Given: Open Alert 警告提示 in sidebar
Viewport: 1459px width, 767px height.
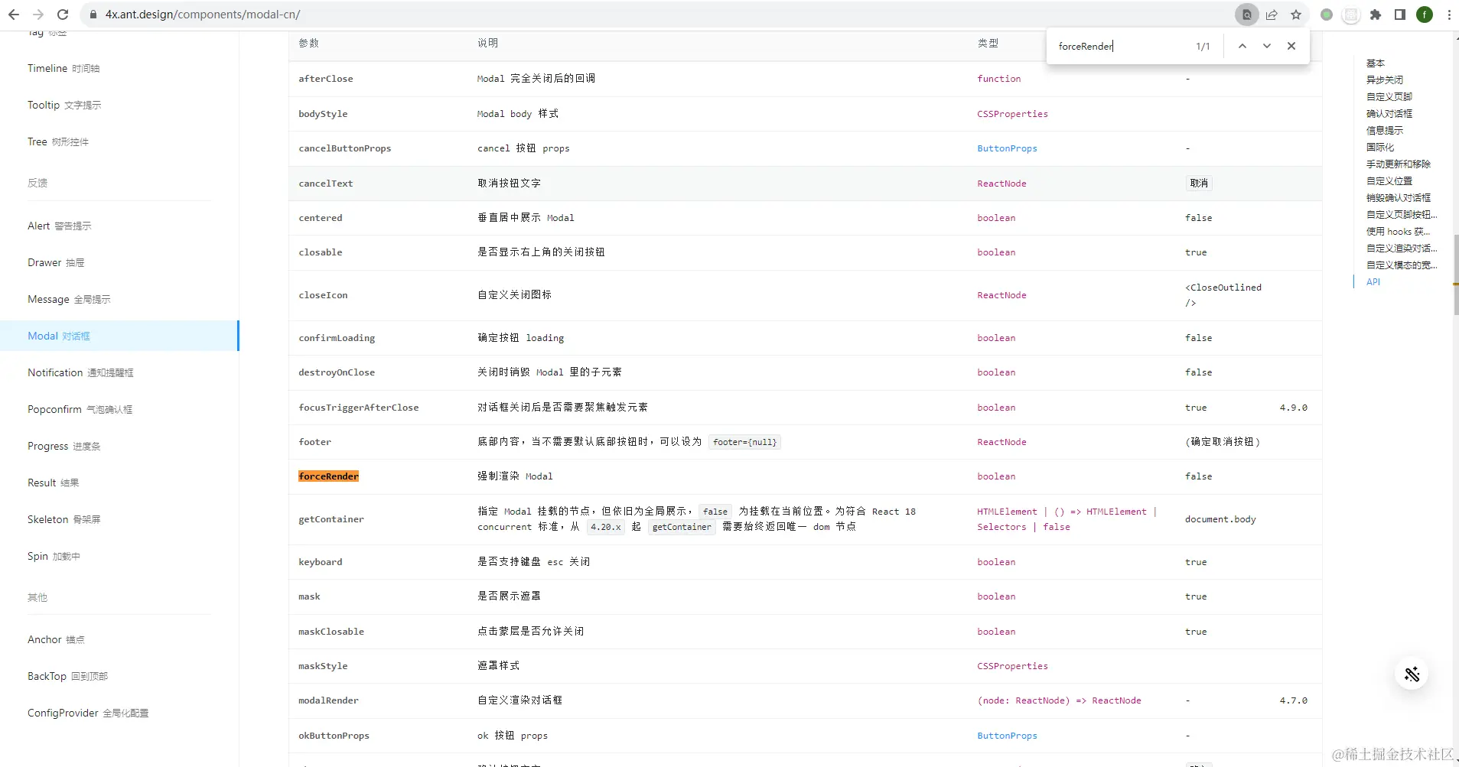Looking at the screenshot, I should tap(60, 226).
